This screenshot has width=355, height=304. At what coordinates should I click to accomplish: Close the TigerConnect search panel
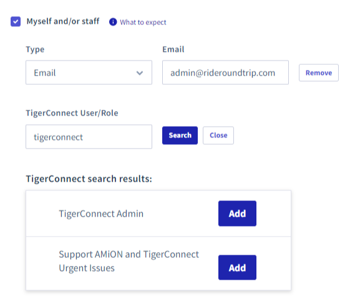point(218,135)
